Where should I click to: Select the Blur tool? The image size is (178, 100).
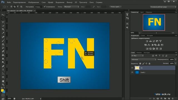(x=3, y=59)
